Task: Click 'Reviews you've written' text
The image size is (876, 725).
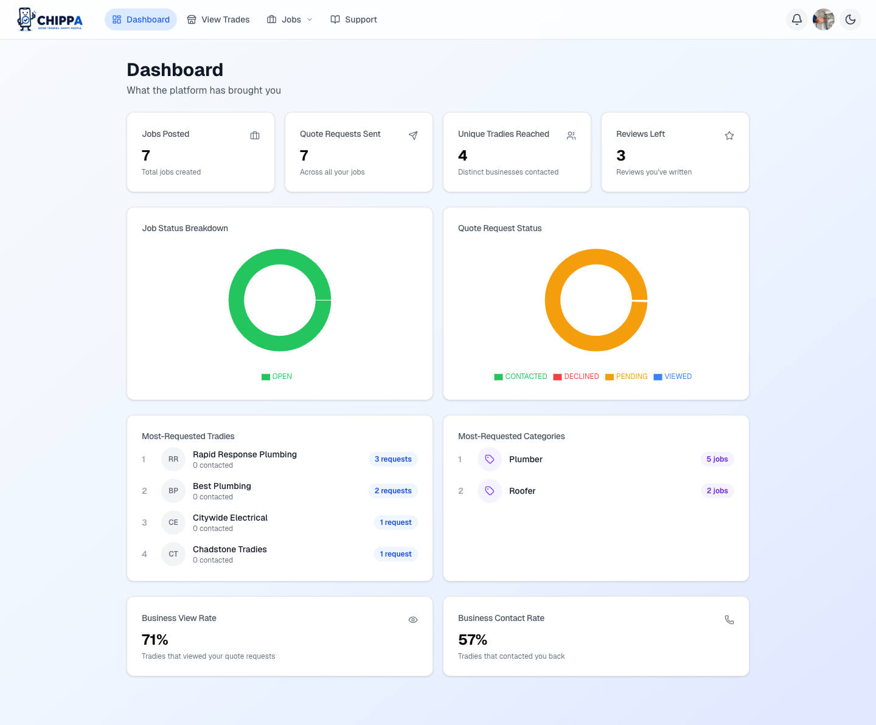Action: [x=654, y=172]
